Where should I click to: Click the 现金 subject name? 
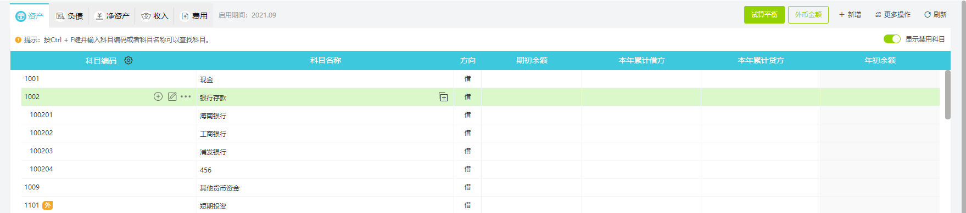(x=206, y=79)
